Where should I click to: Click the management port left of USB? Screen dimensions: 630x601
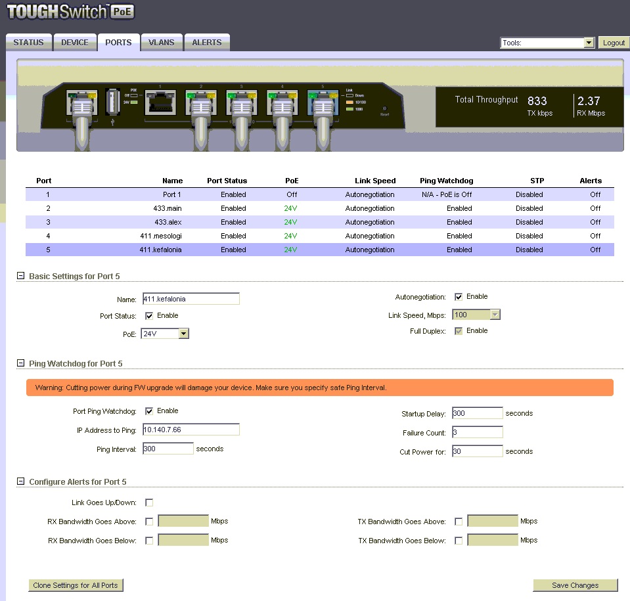pyautogui.click(x=82, y=102)
